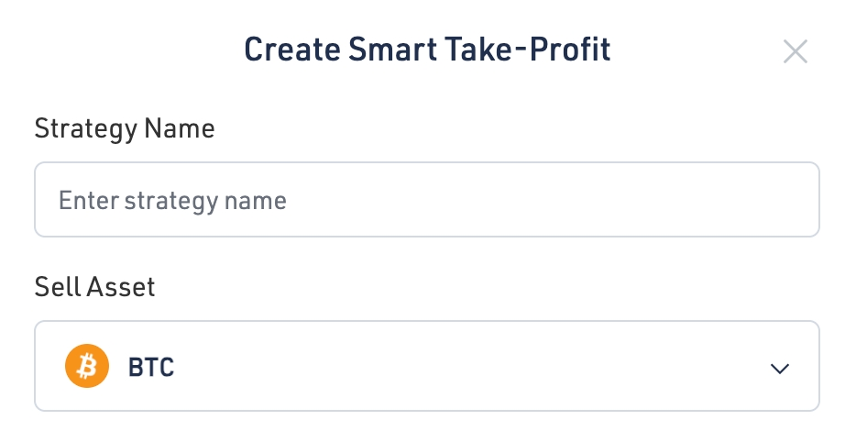This screenshot has width=856, height=431.
Task: Click the X icon beside the title
Action: click(795, 51)
